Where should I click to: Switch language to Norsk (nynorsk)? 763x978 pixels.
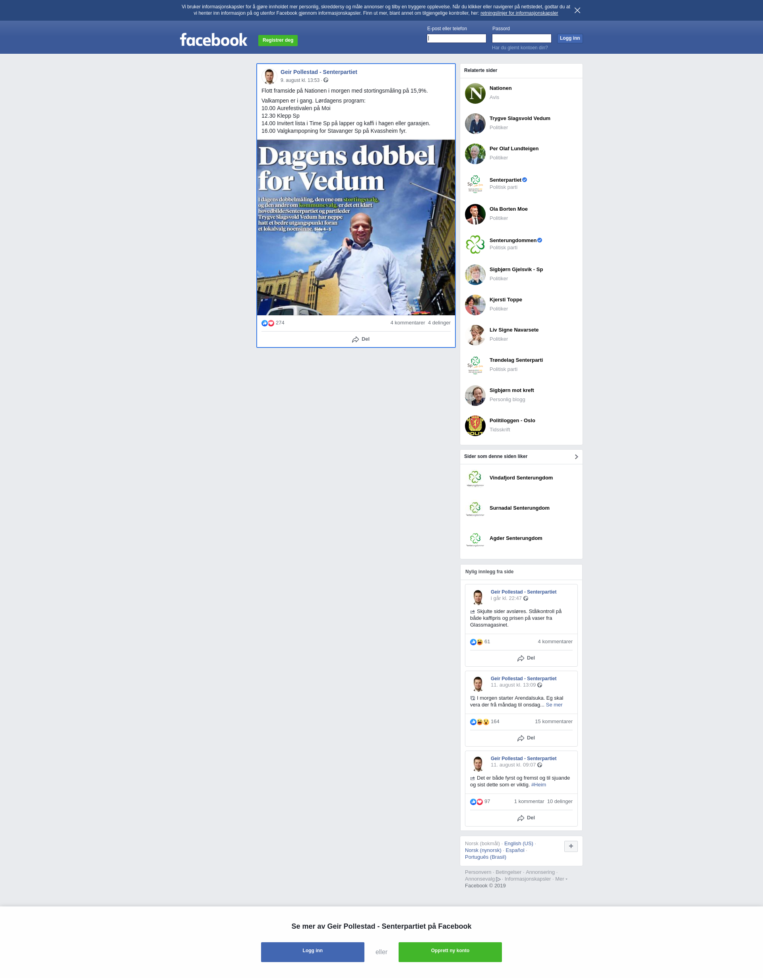coord(483,850)
